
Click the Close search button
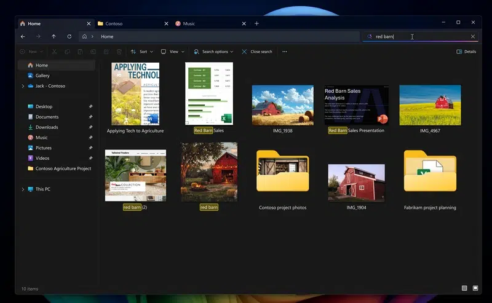(257, 52)
